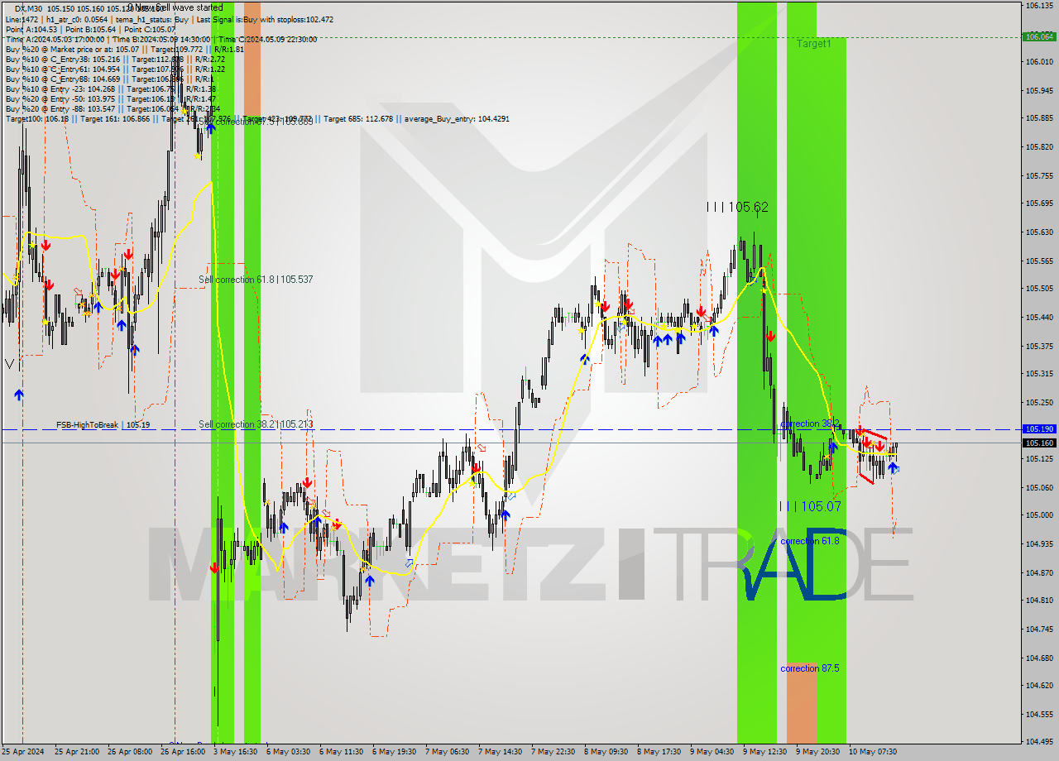The width and height of the screenshot is (1059, 761).
Task: Click the '26 Apr 08:00' time axis label
Action: pos(130,752)
